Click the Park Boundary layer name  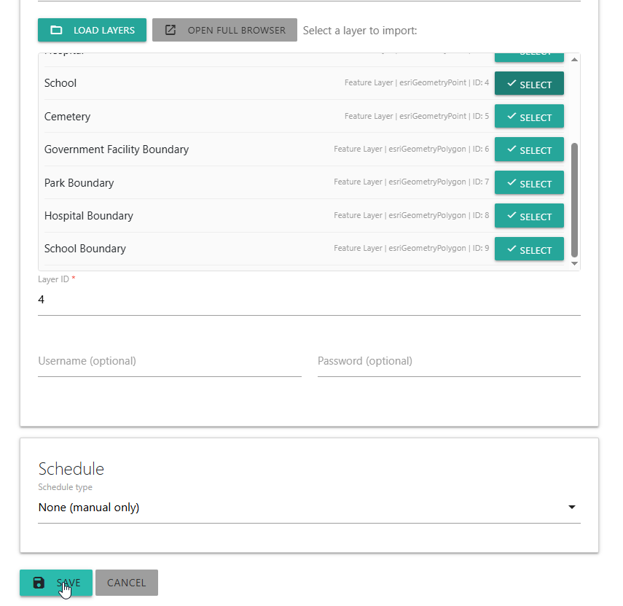pyautogui.click(x=79, y=183)
